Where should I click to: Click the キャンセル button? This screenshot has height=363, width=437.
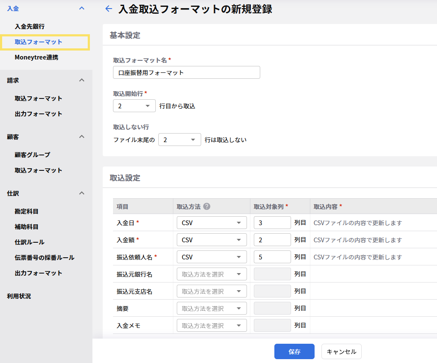tap(341, 351)
